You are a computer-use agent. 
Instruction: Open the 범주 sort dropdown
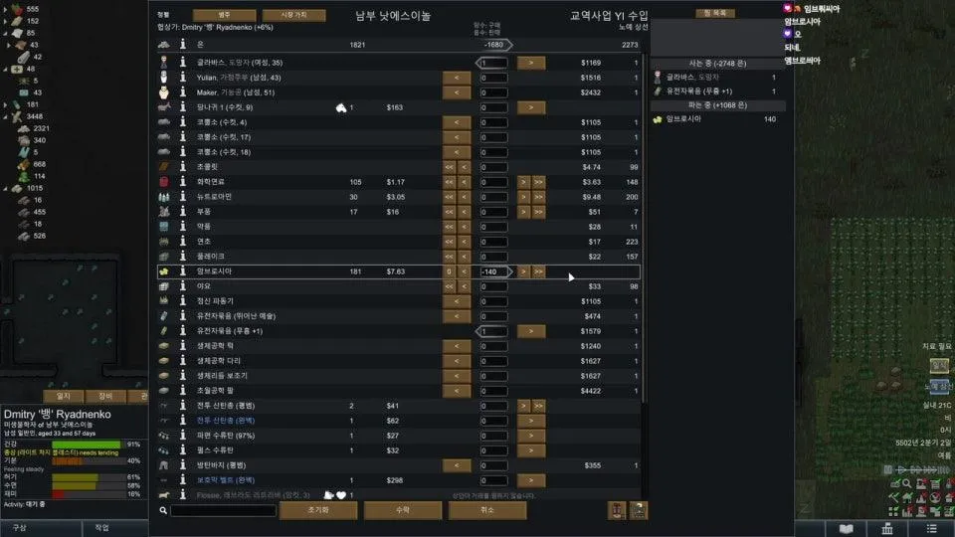point(224,15)
